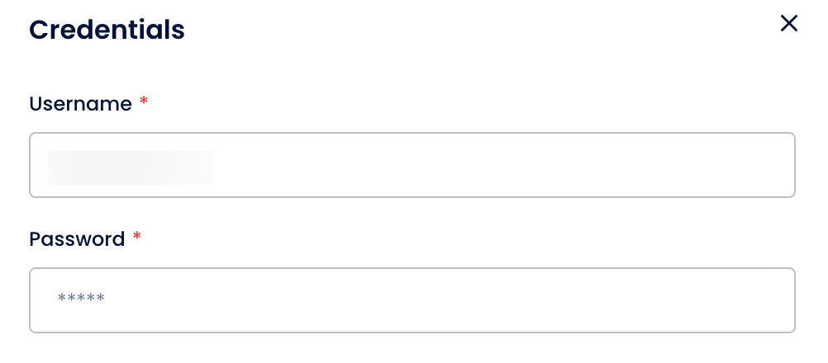This screenshot has width=828, height=363.
Task: Click the red asterisk beside Username
Action: click(144, 101)
